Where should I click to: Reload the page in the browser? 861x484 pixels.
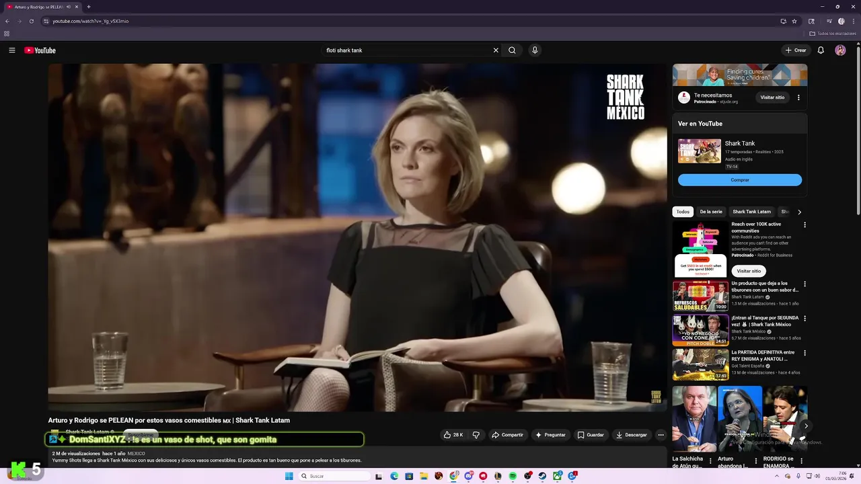coord(32,21)
